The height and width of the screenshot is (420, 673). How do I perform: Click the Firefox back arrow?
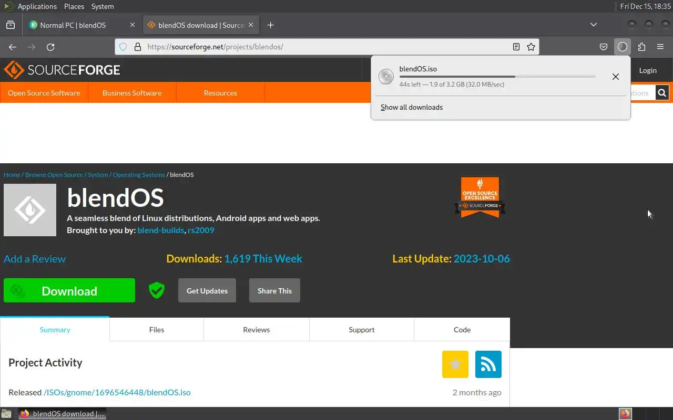click(x=13, y=47)
